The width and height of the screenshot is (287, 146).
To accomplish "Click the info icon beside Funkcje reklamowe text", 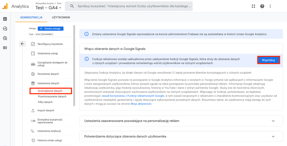I will click(x=86, y=59).
